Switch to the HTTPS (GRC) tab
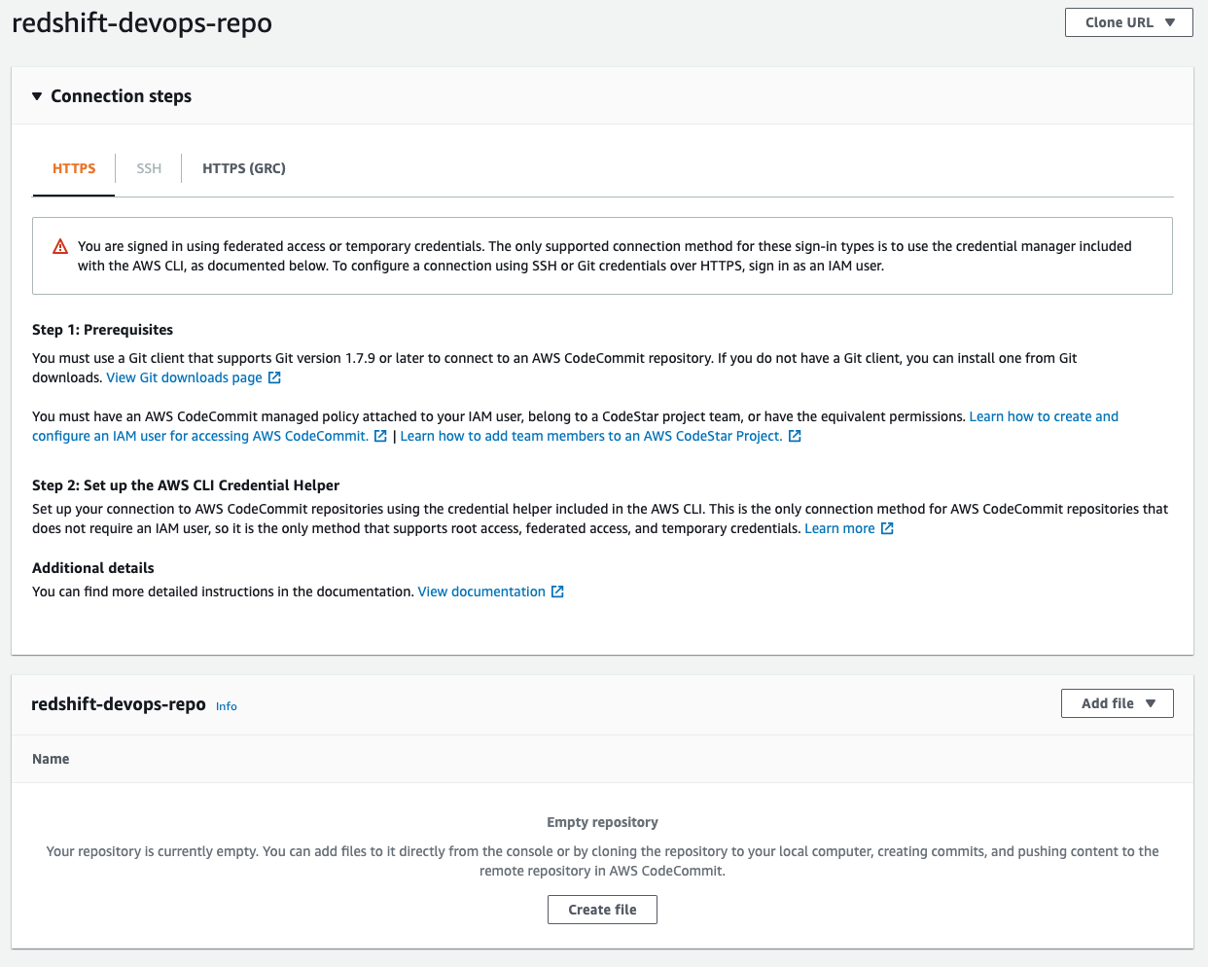This screenshot has height=967, width=1208. [x=244, y=168]
